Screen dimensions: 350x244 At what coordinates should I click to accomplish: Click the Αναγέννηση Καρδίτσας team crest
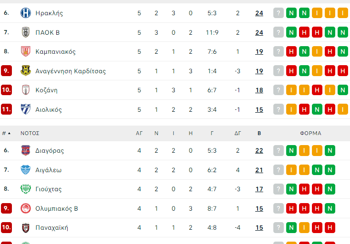tap(25, 71)
